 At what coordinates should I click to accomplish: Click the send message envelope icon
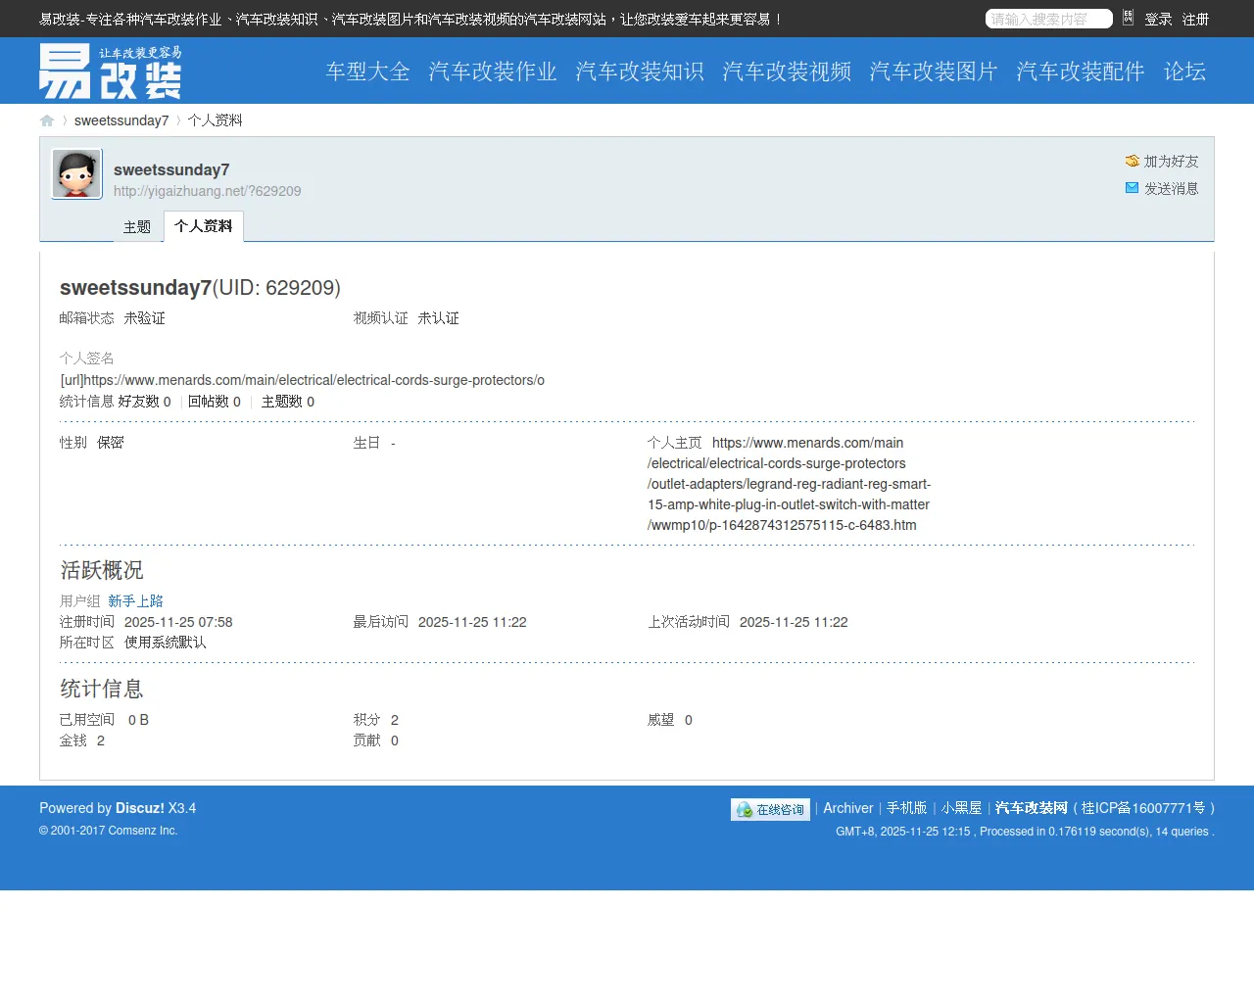coord(1132,188)
